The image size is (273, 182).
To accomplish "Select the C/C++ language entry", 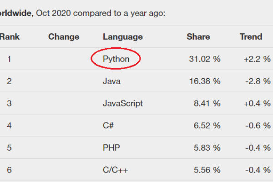I will click(115, 170).
